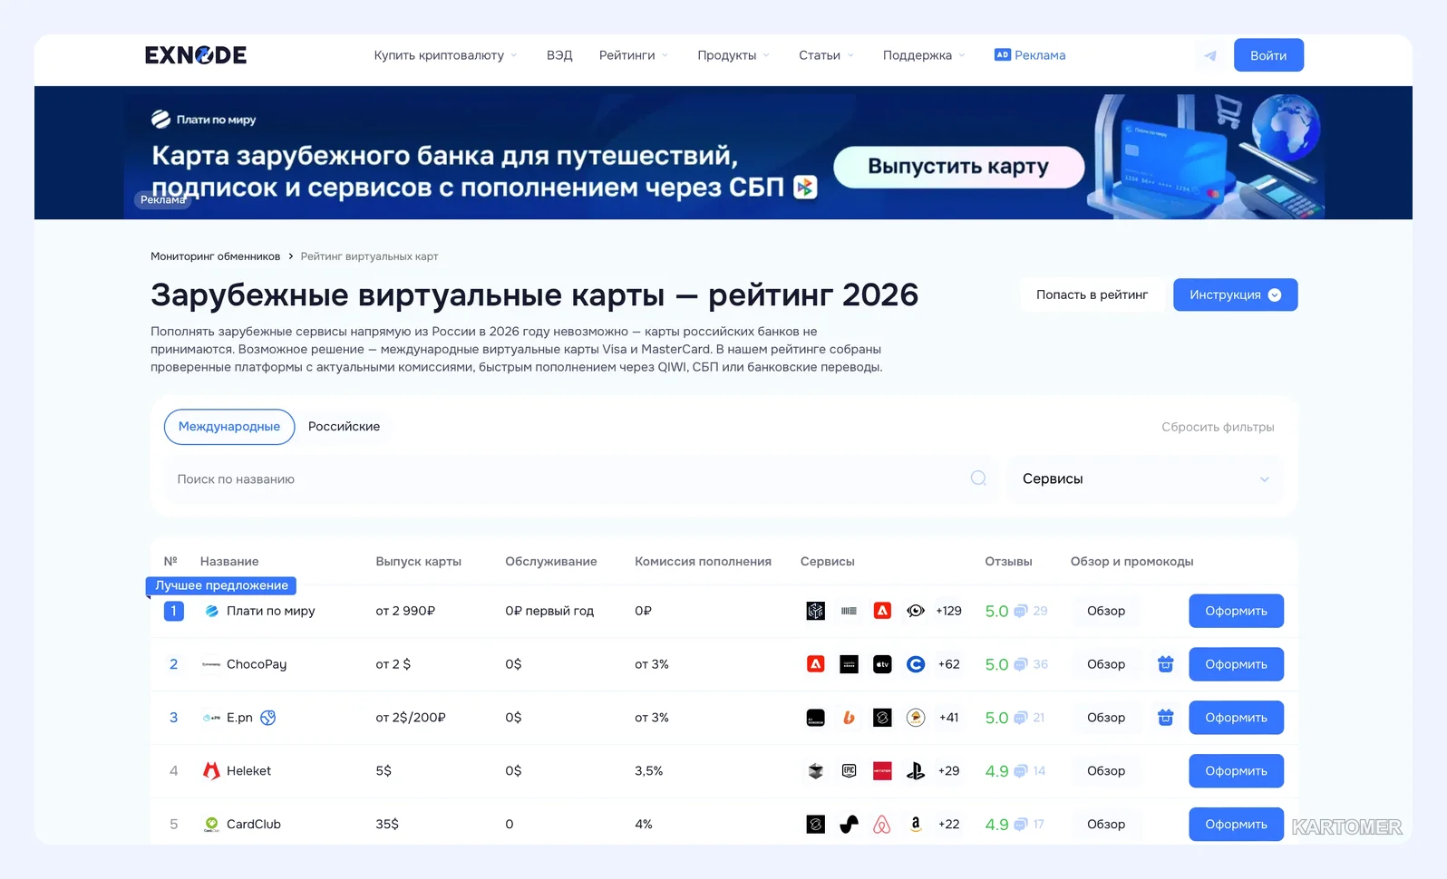This screenshot has height=879, width=1447.
Task: Expand the Статьи menu
Action: (x=826, y=55)
